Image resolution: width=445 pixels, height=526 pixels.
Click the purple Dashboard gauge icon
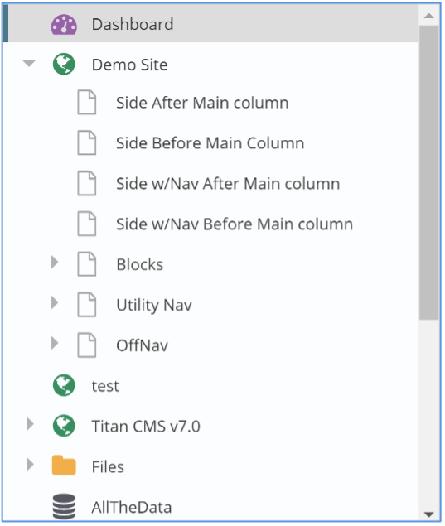click(x=64, y=25)
